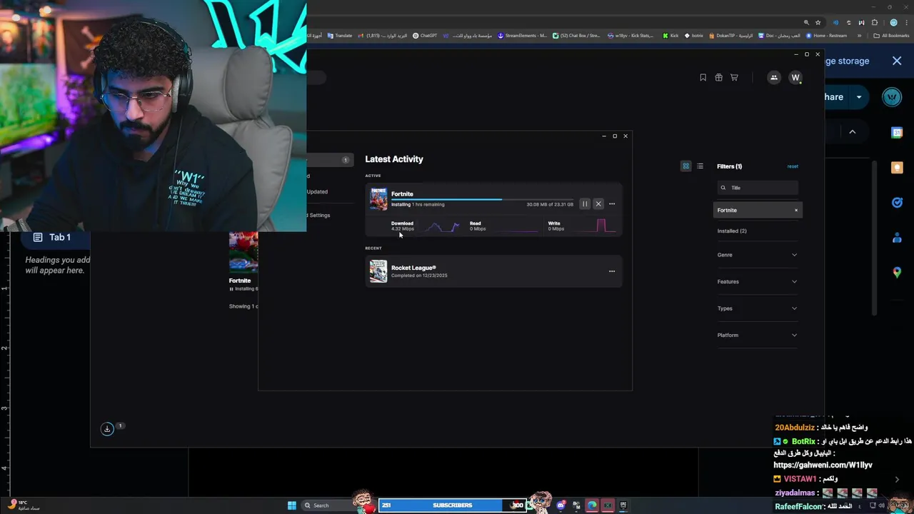Open the Google Maps side panel icon
This screenshot has height=514, width=914.
[x=897, y=272]
